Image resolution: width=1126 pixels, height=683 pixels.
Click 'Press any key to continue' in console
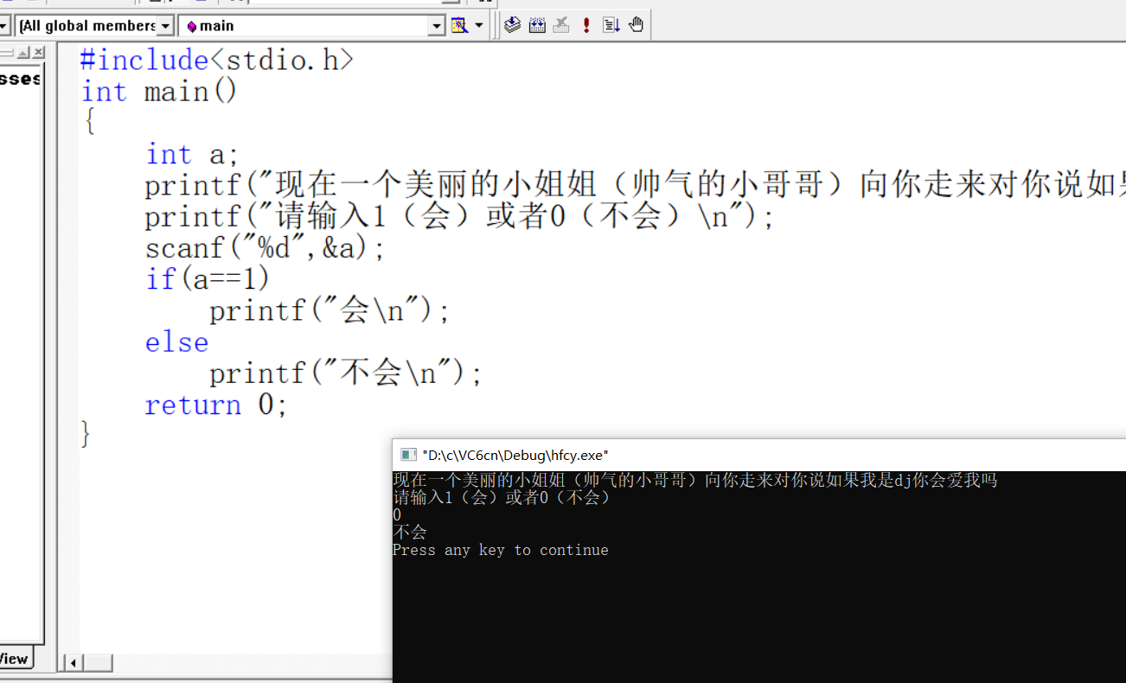(x=500, y=551)
